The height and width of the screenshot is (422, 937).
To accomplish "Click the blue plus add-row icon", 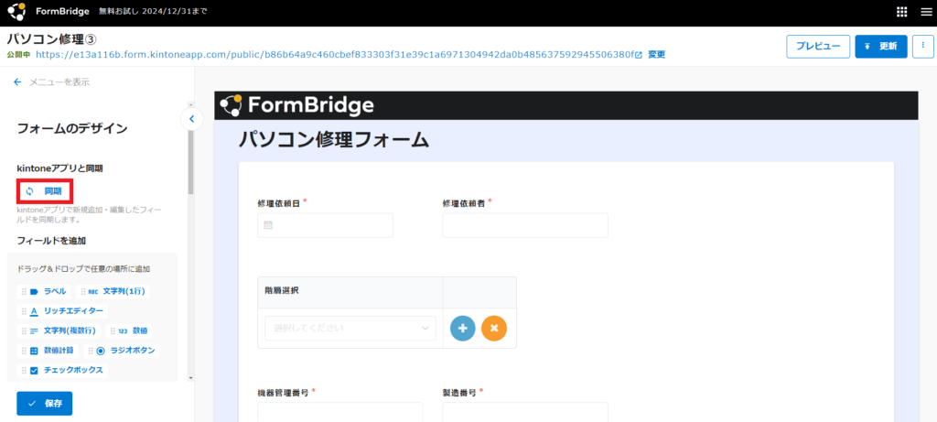I will [x=462, y=328].
